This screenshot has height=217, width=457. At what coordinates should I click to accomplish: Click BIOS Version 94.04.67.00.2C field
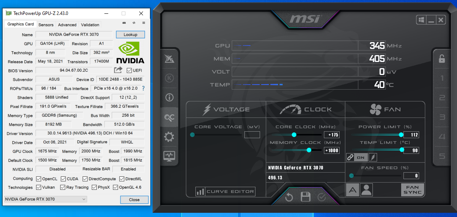[x=74, y=70]
